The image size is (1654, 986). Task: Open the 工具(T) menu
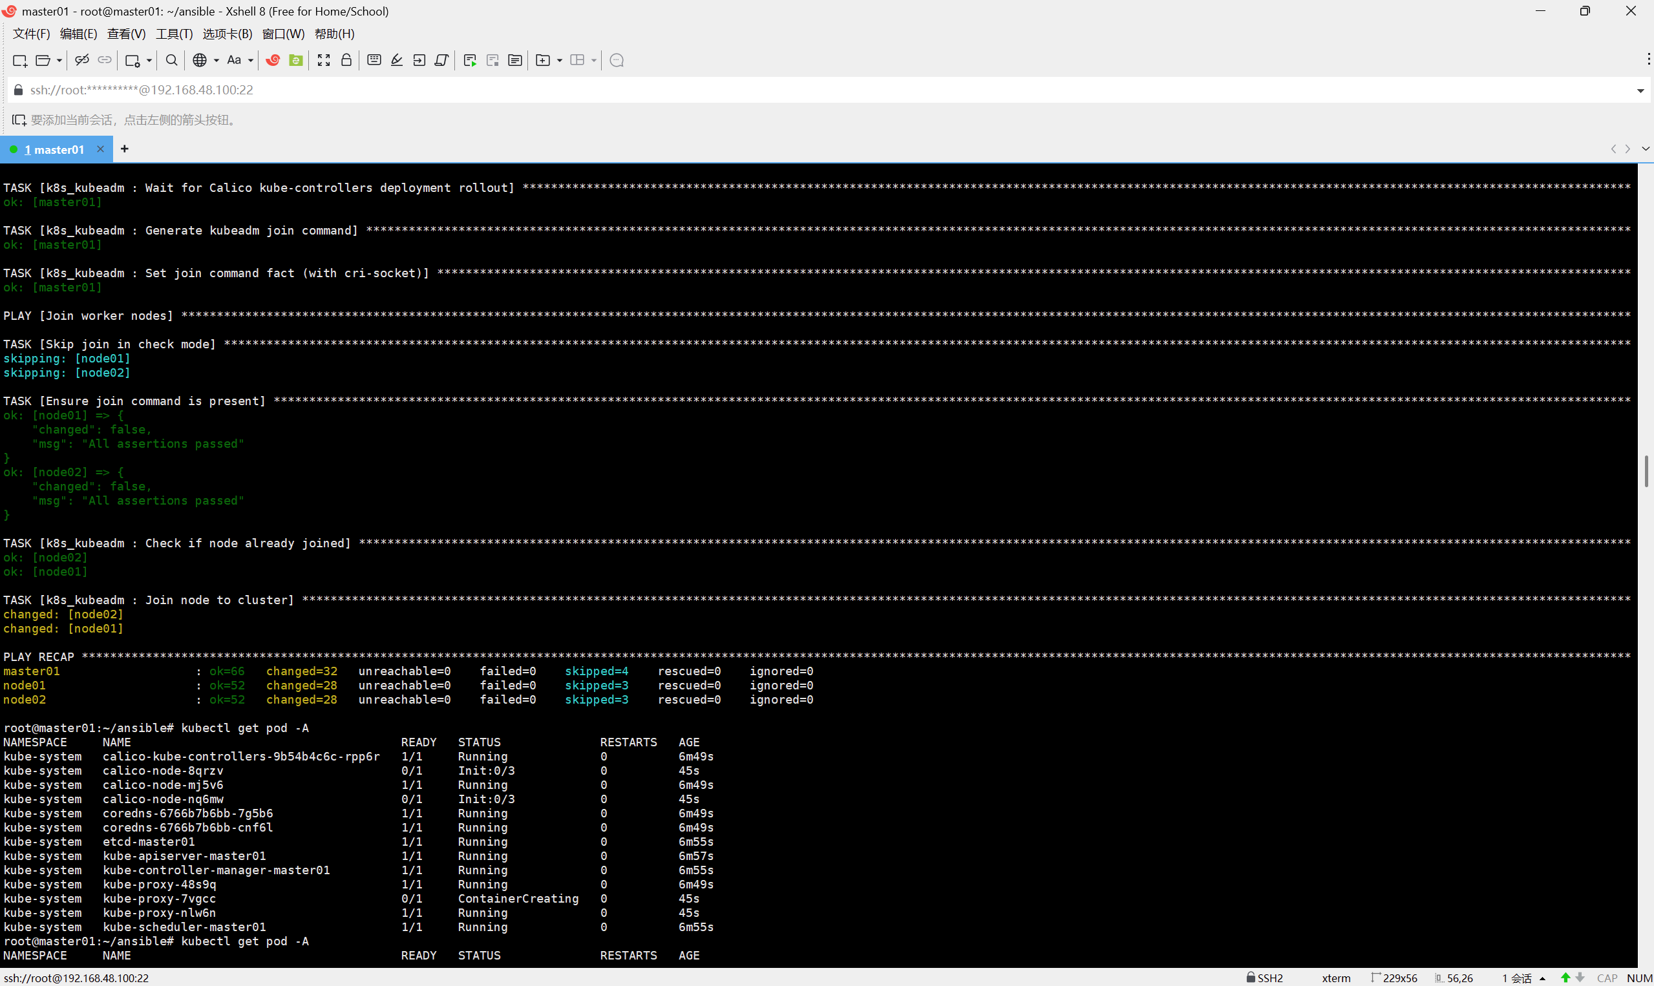tap(174, 34)
